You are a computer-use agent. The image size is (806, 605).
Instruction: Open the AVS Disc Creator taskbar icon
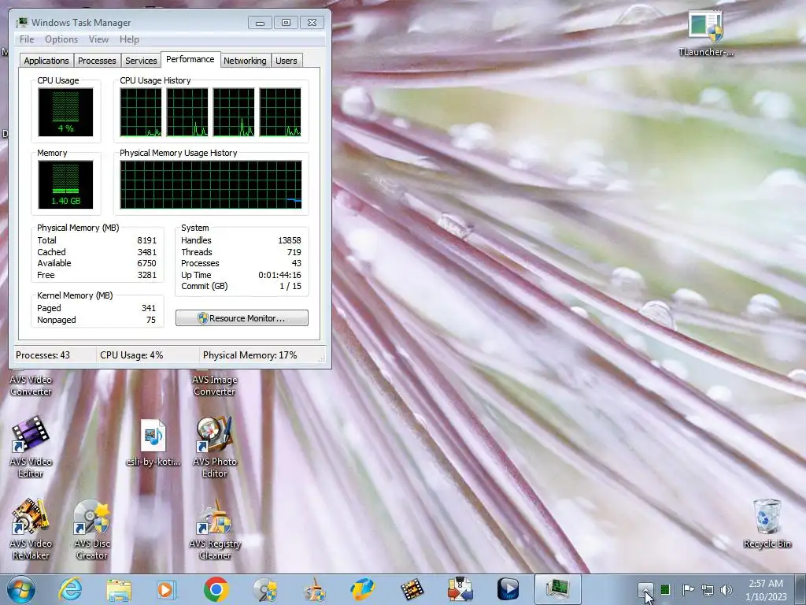(x=265, y=589)
